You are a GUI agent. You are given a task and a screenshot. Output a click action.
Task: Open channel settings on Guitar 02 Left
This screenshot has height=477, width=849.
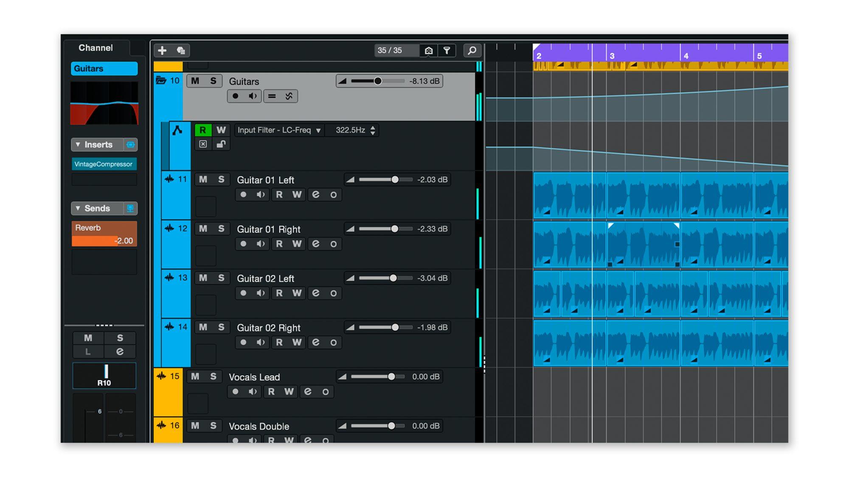coord(316,293)
